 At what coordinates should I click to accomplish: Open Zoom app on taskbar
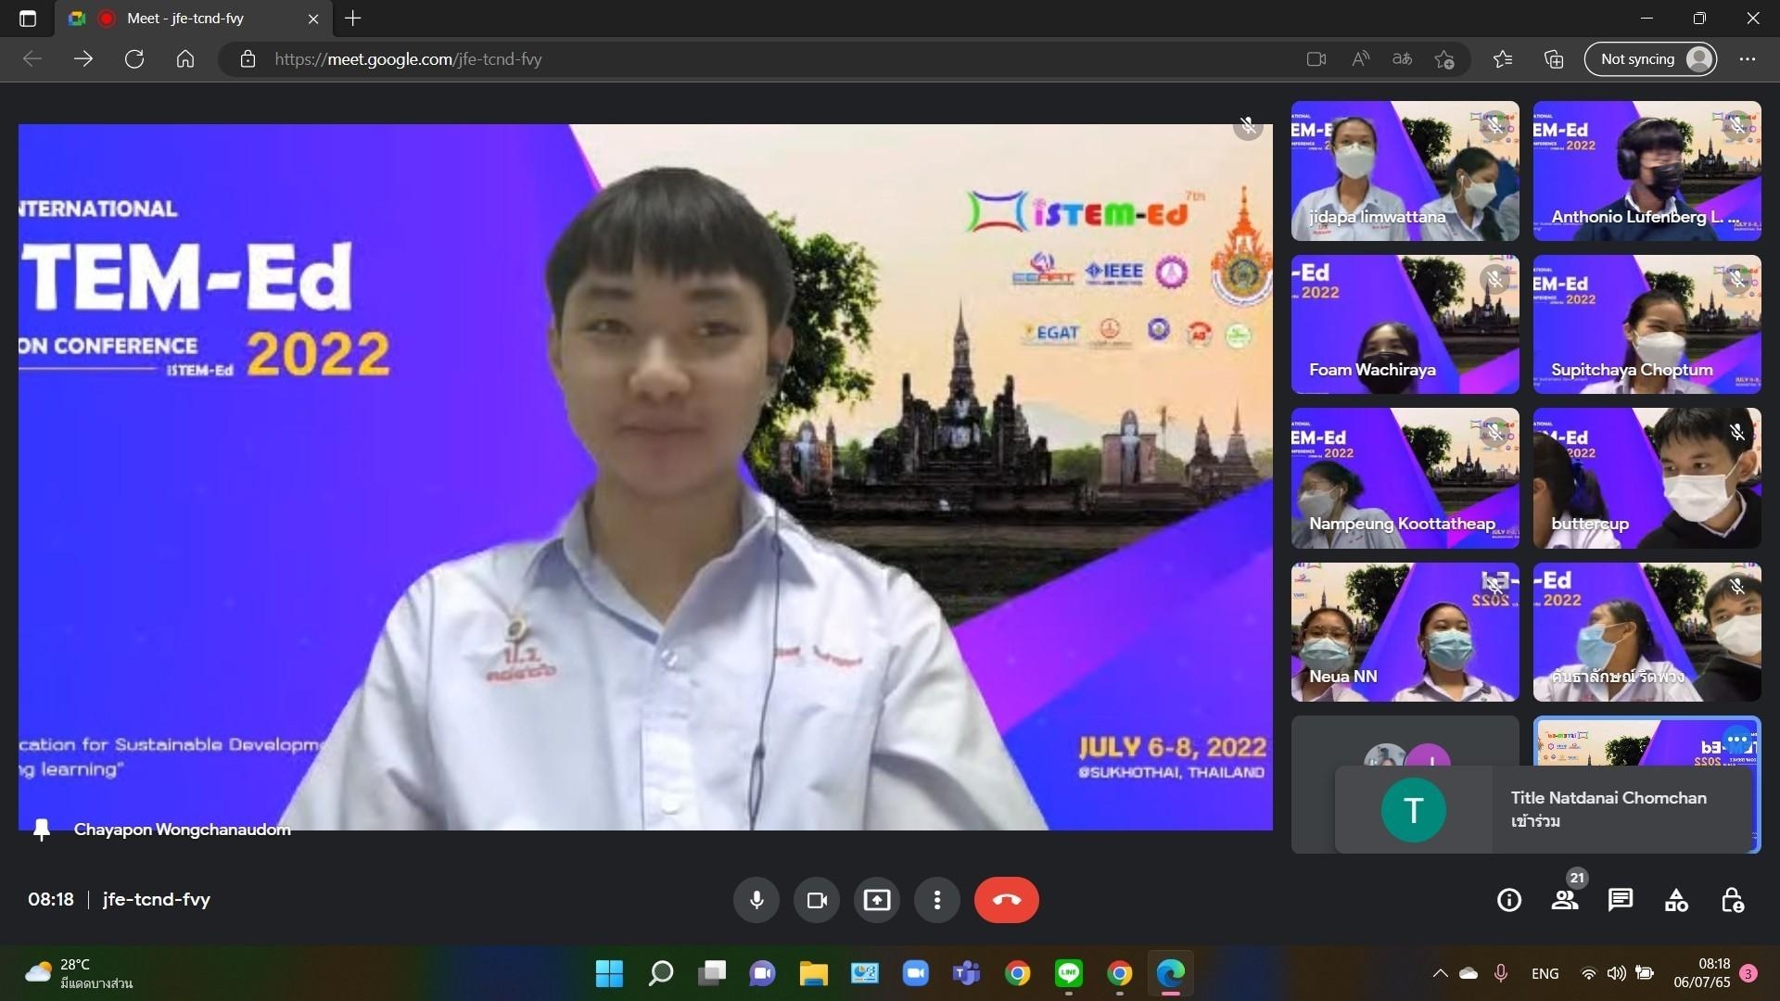(x=915, y=973)
